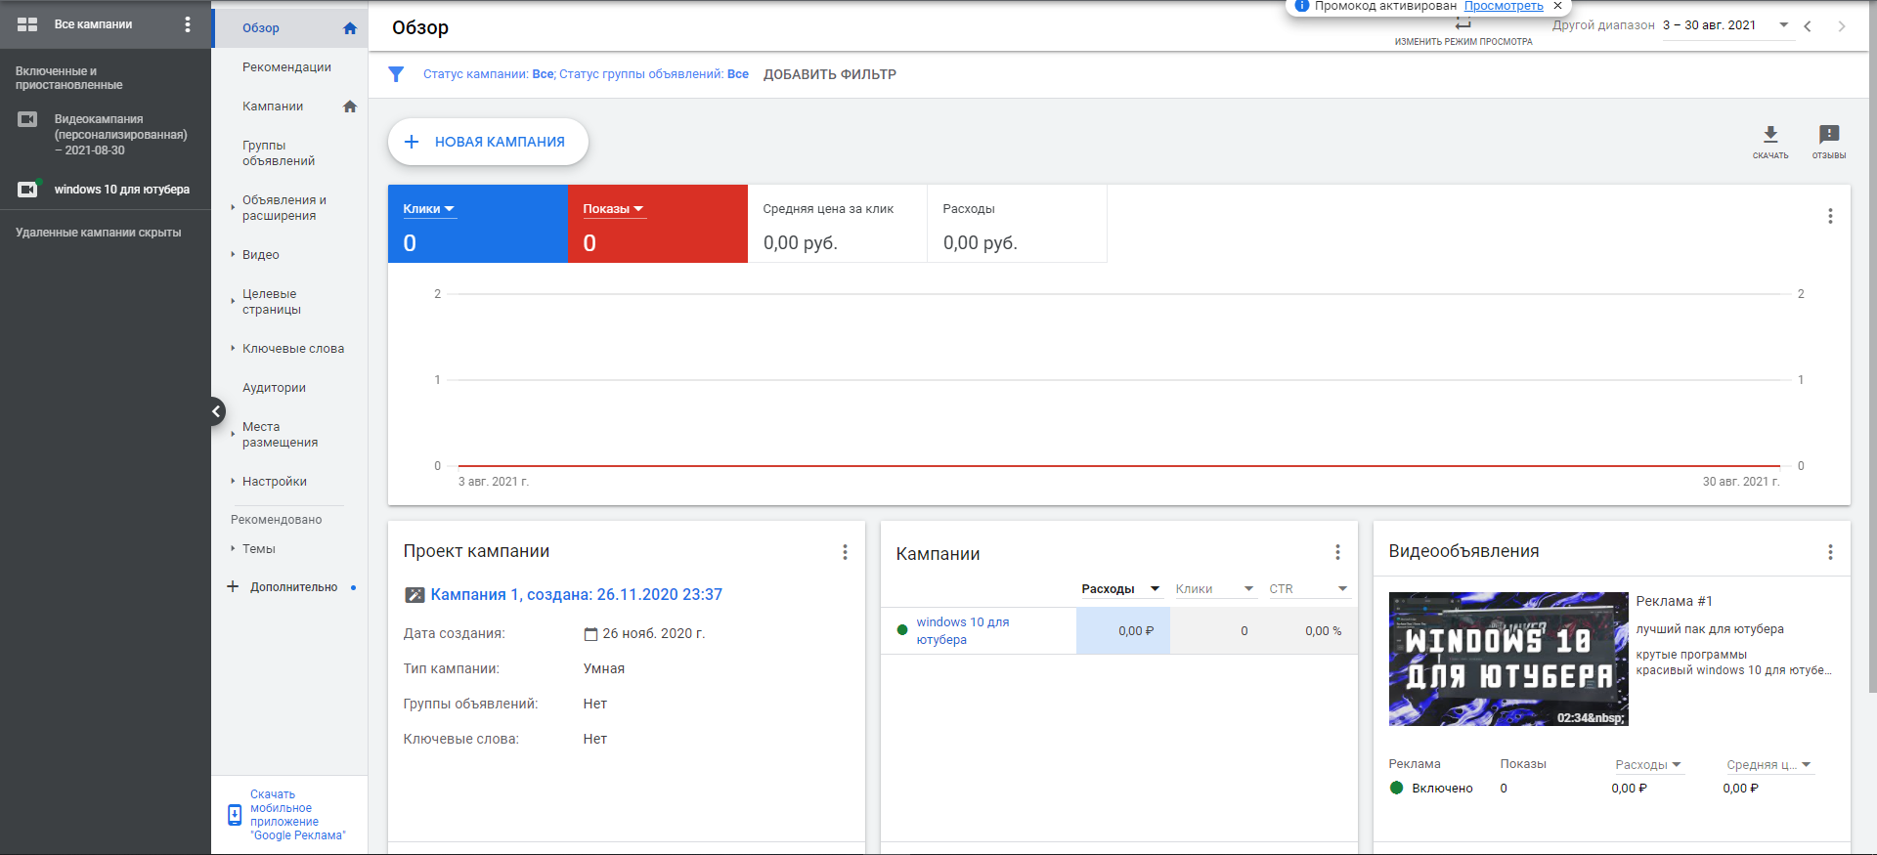Go to the previous date range arrow
1877x855 pixels.
[1808, 26]
